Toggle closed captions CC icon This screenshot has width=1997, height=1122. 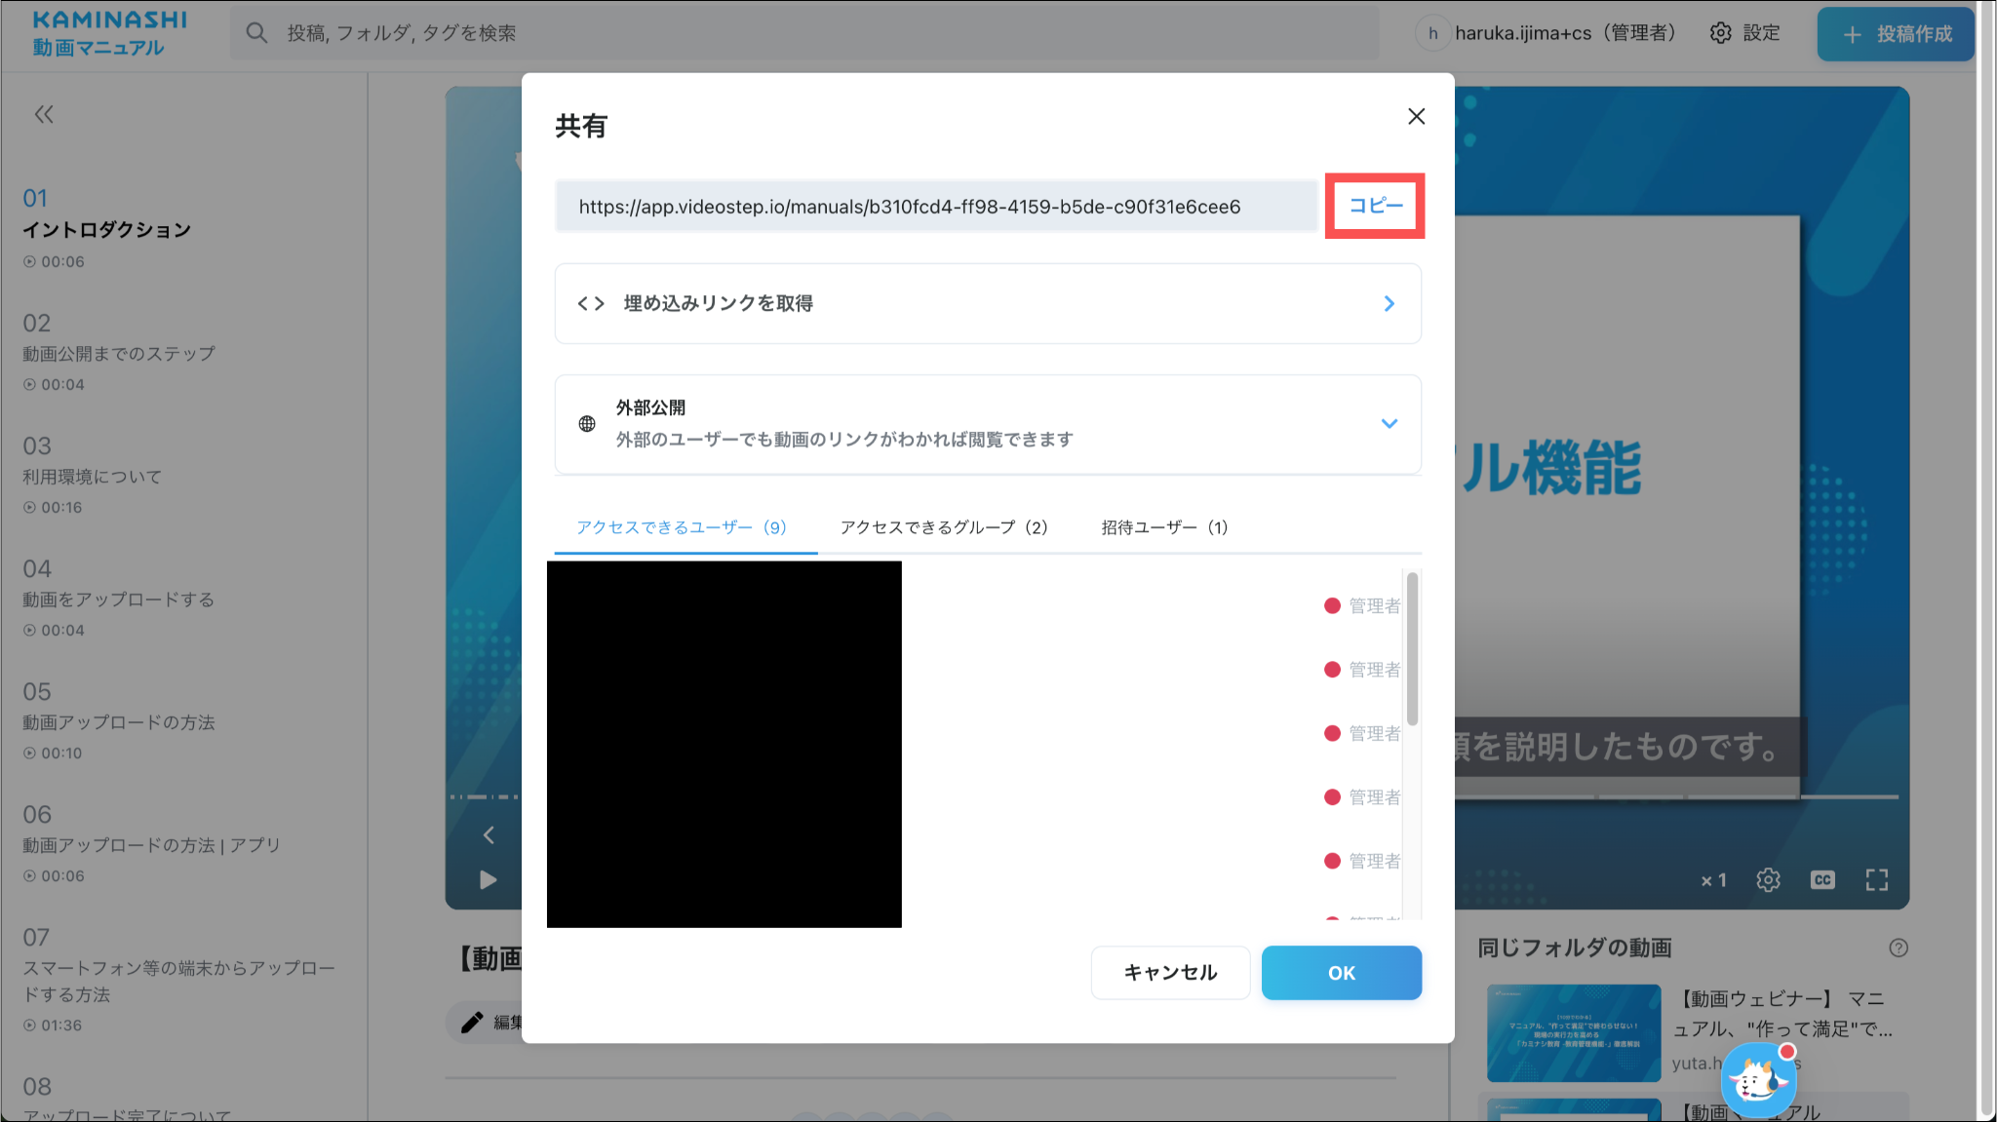[x=1821, y=880]
